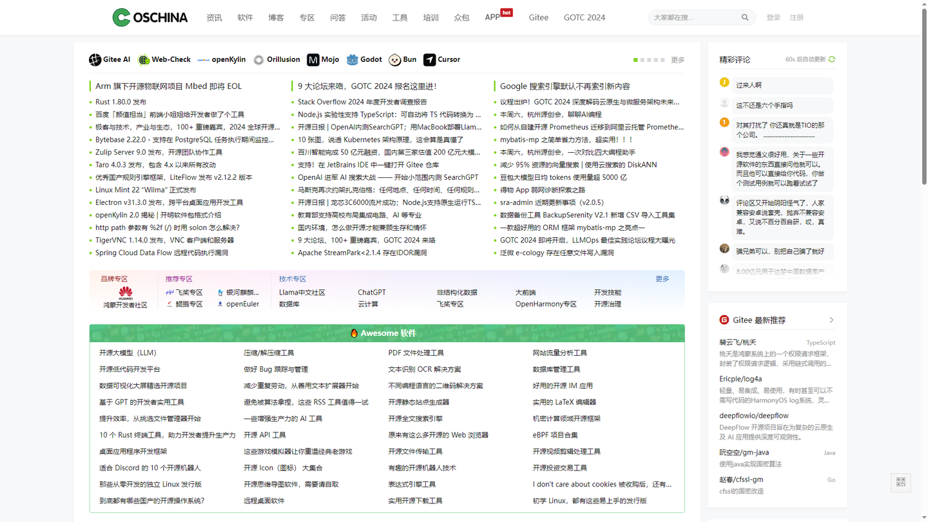
Task: Open the Orillusion project icon
Action: coord(258,60)
